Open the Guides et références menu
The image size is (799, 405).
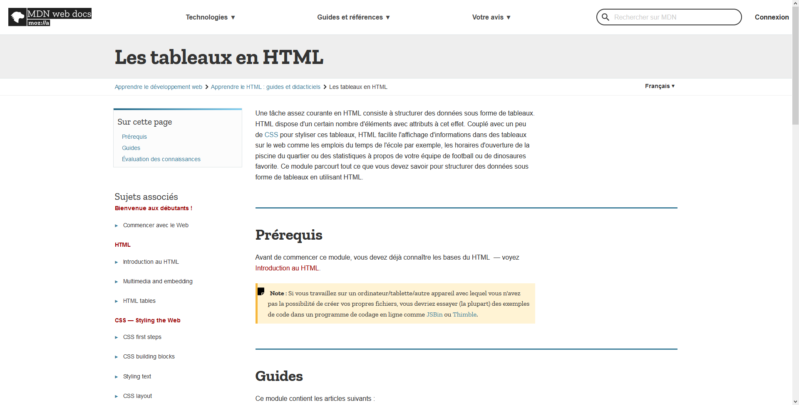point(353,17)
